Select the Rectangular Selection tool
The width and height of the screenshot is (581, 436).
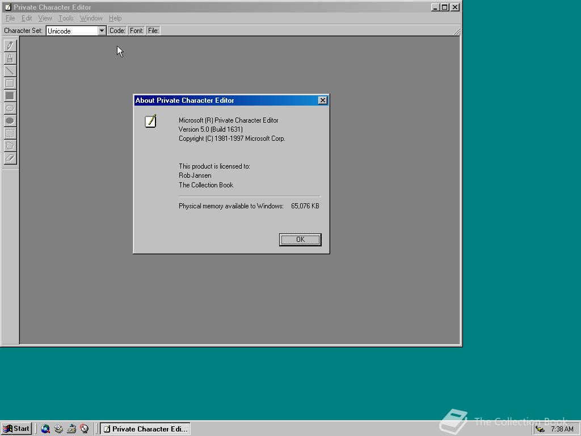point(10,133)
